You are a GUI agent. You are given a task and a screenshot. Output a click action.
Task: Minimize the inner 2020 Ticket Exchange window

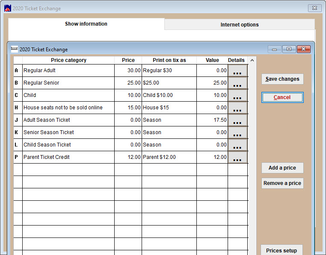point(274,49)
